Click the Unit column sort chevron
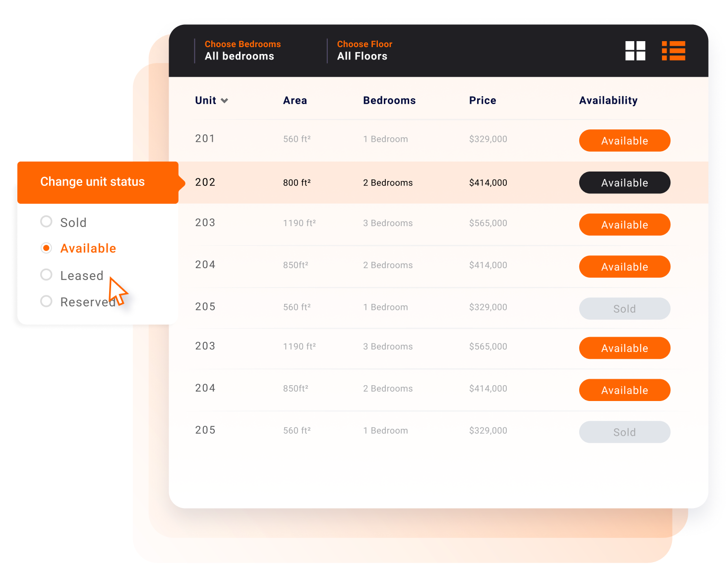The width and height of the screenshot is (727, 577). 225,100
